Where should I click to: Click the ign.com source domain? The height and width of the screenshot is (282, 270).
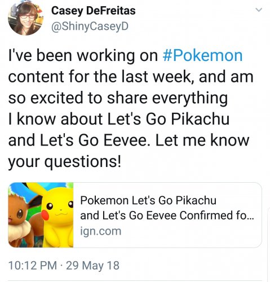[101, 231]
